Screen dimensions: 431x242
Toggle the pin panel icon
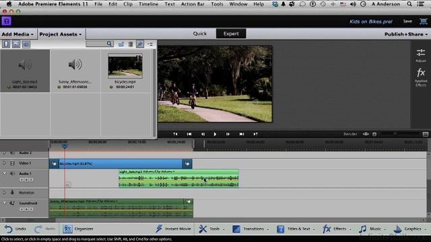pyautogui.click(x=140, y=44)
